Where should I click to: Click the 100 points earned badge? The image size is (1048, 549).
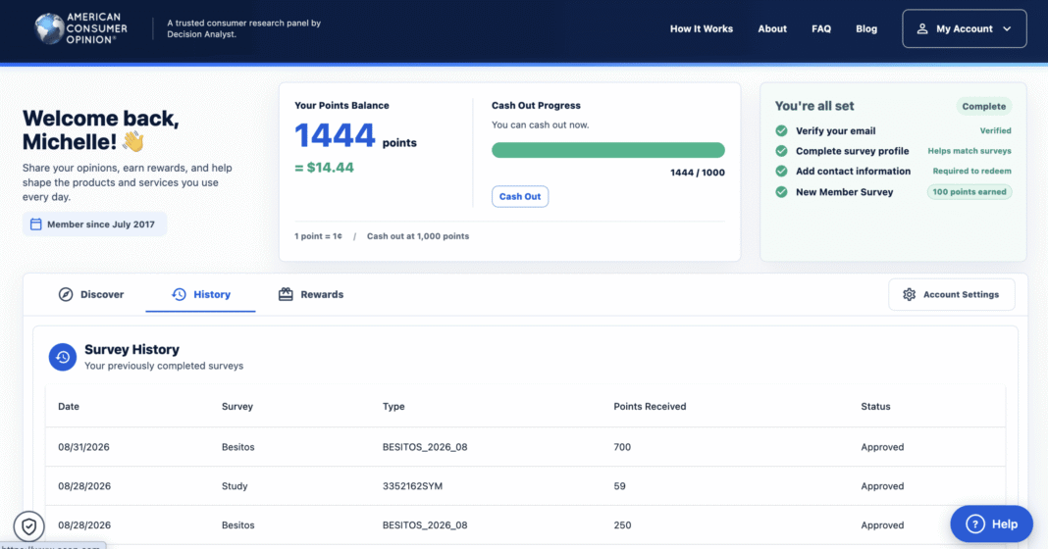[969, 192]
